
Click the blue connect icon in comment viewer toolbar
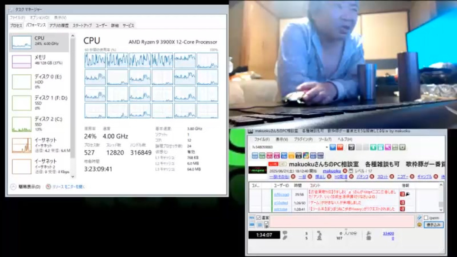pyautogui.click(x=333, y=147)
